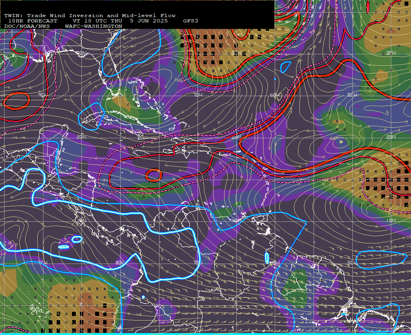Click the "WAFC-WASHINGTON" header text
The width and height of the screenshot is (411, 335).
pos(94,27)
